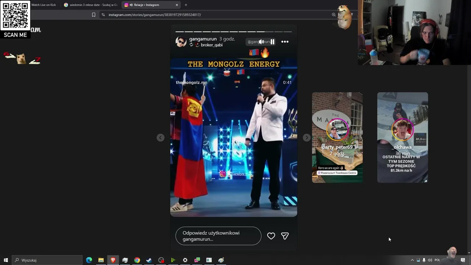The width and height of the screenshot is (471, 265).
Task: Open the Windows Start menu
Action: click(6, 260)
